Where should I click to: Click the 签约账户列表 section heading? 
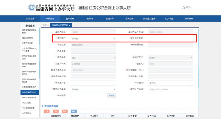pos(51,106)
